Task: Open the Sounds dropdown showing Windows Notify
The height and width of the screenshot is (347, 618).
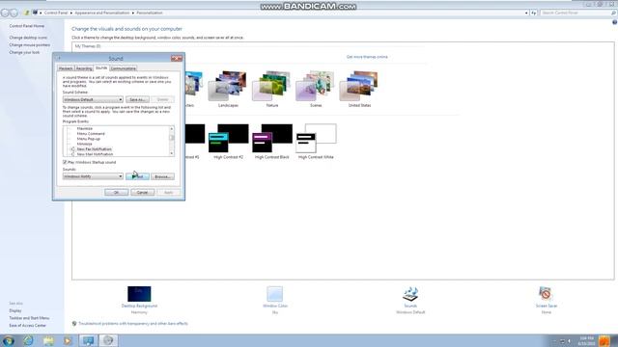Action: (93, 176)
